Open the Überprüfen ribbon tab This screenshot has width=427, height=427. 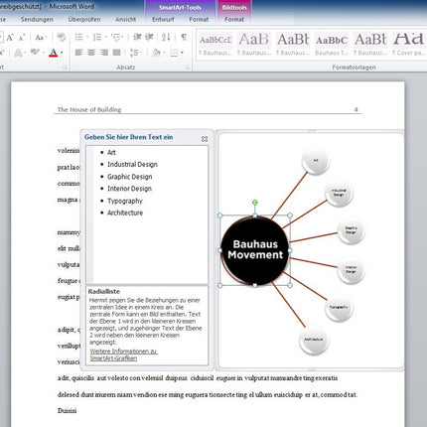(x=84, y=20)
